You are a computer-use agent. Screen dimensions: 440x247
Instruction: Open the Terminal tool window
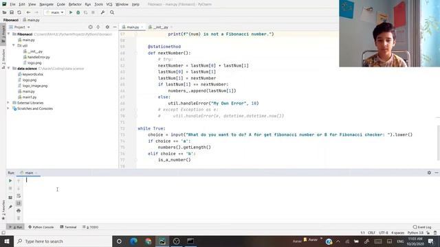click(68, 227)
